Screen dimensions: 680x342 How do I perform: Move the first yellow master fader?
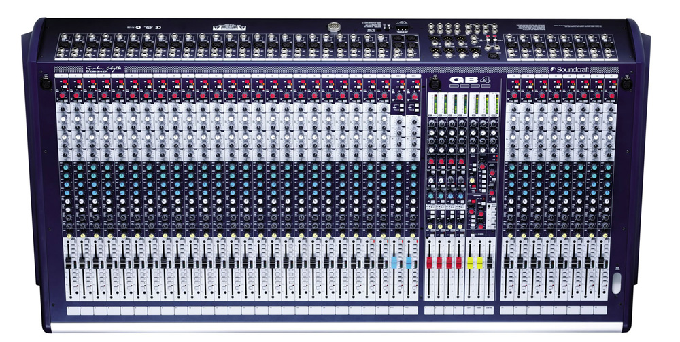coord(470,263)
